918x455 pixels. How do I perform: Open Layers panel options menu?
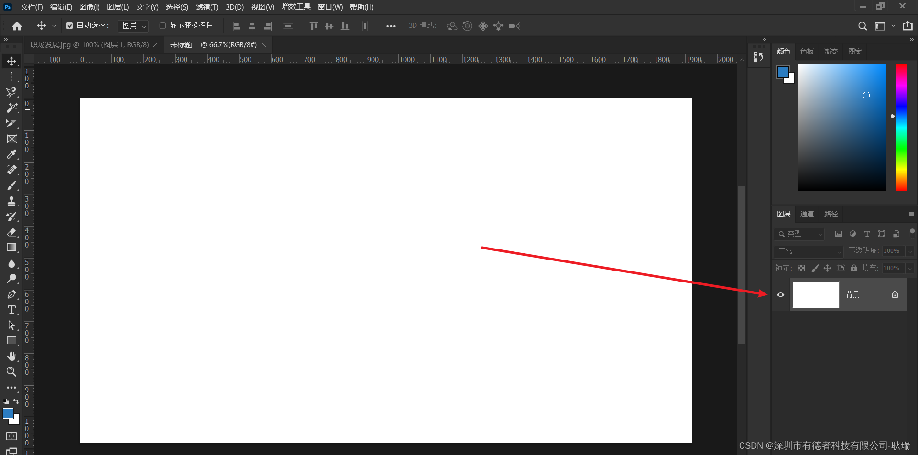click(911, 214)
